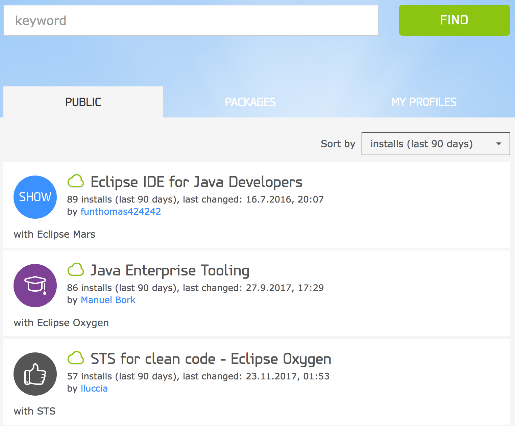Click the purple graduation cap profile icon

coord(35,286)
